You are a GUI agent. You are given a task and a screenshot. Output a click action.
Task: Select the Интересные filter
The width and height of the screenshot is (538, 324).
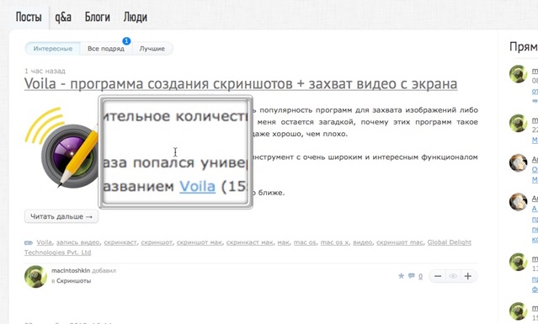click(53, 49)
